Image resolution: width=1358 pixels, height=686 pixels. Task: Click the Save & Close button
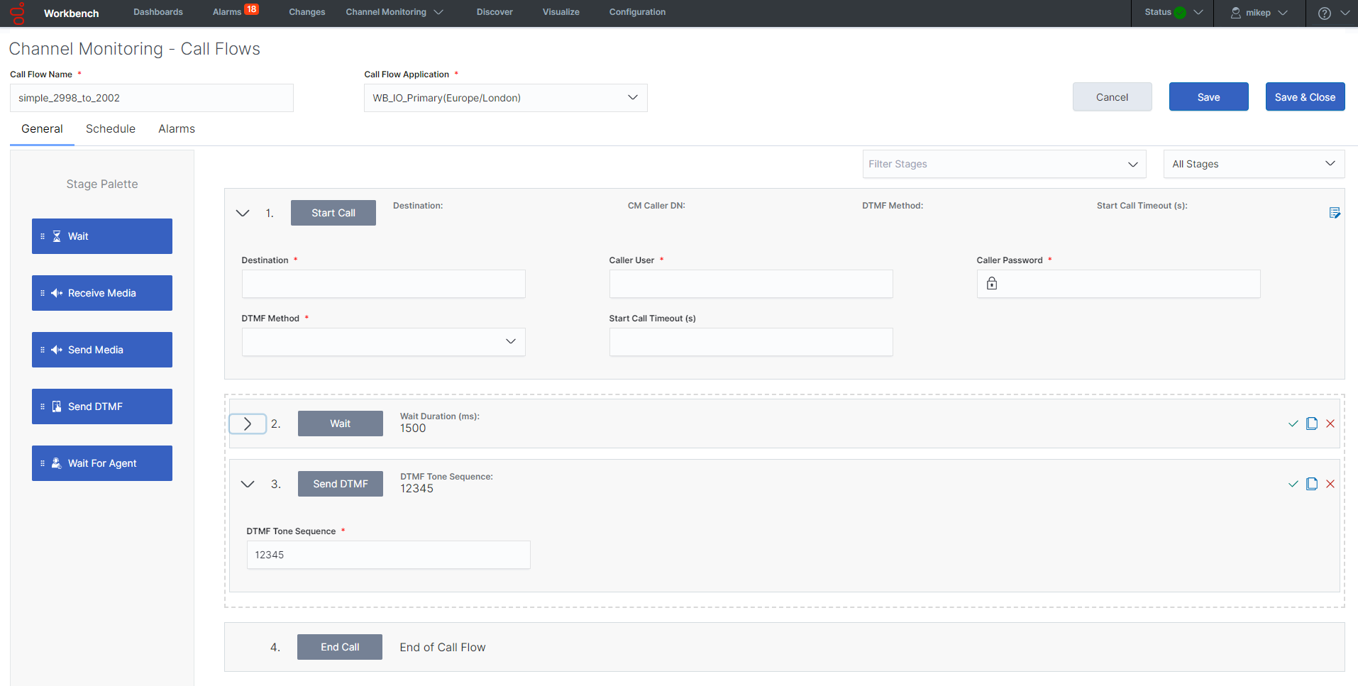1305,96
